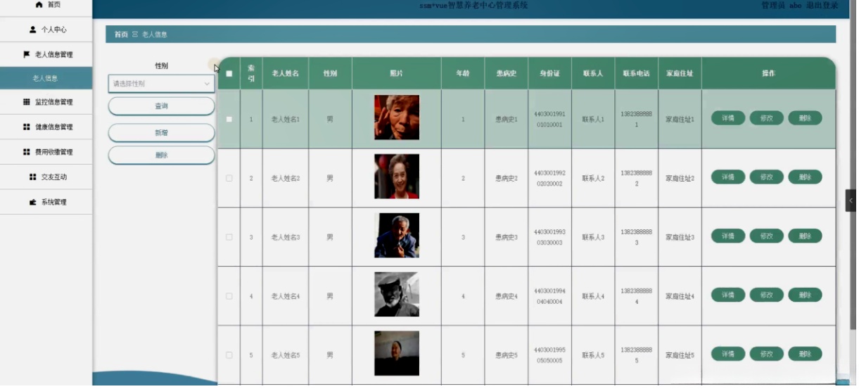Click 详情 for row 老人姓名3
Image resolution: width=859 pixels, height=389 pixels.
(728, 236)
